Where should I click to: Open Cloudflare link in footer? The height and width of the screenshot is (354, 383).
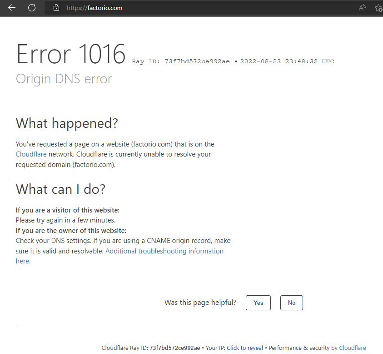pyautogui.click(x=353, y=348)
